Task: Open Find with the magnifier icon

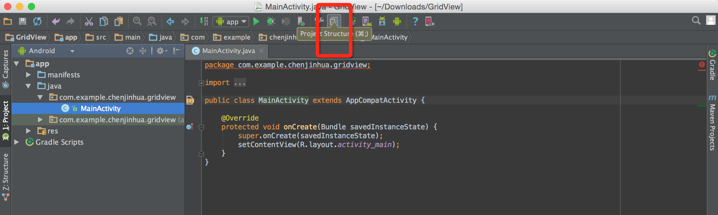Action: [137, 21]
